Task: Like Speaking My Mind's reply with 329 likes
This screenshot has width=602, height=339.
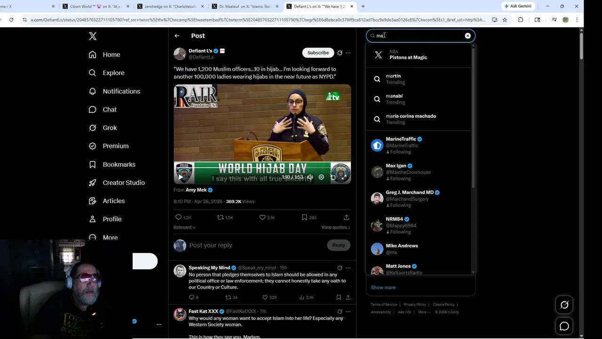Action: tap(269, 298)
